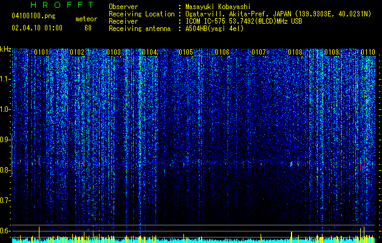Select the observer name Masayuki Kobayashi
The height and width of the screenshot is (243, 382).
coord(218,7)
